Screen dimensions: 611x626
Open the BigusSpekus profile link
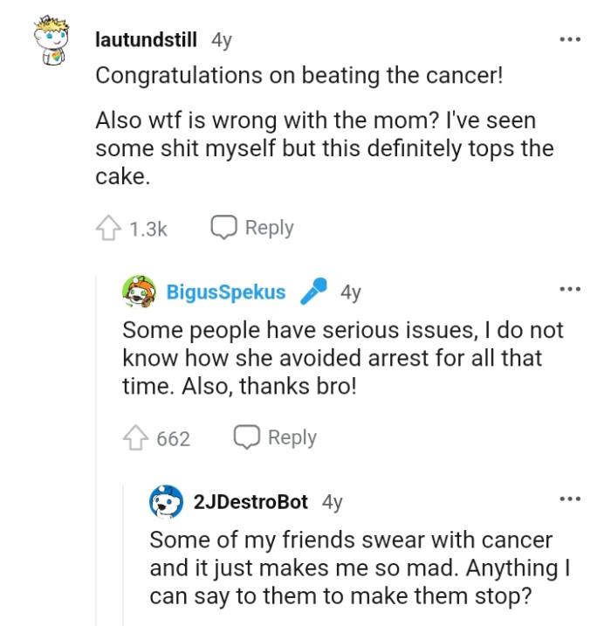pyautogui.click(x=226, y=292)
